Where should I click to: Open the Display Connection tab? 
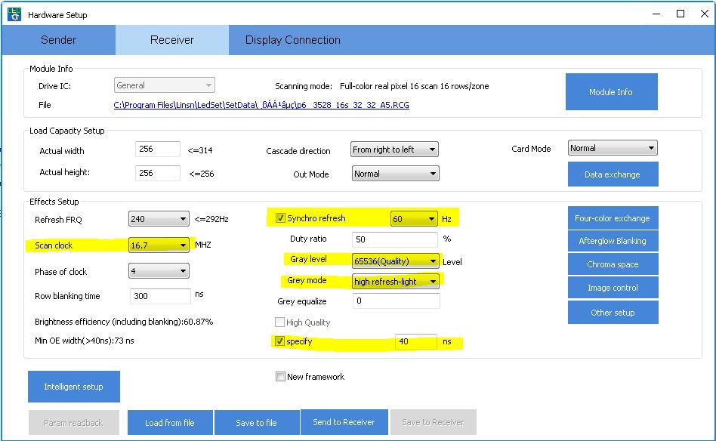tap(292, 40)
